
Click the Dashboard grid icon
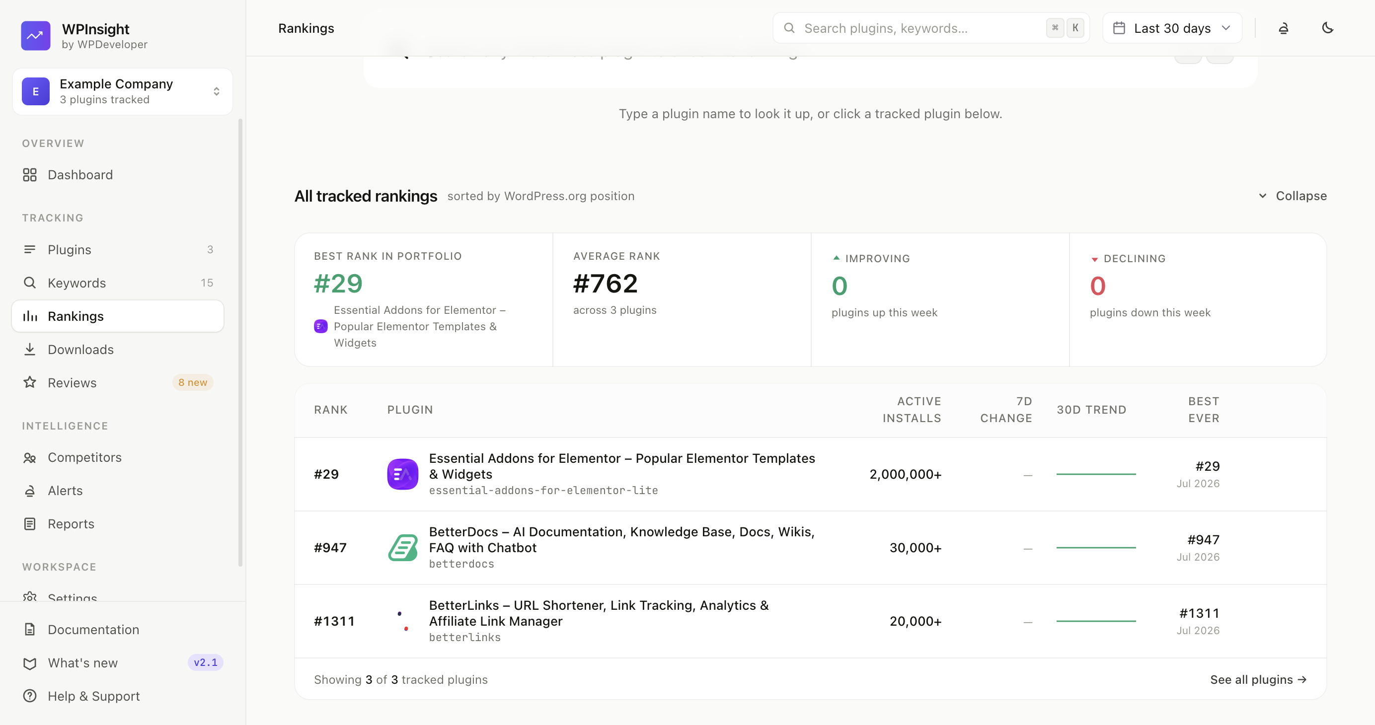tap(30, 175)
